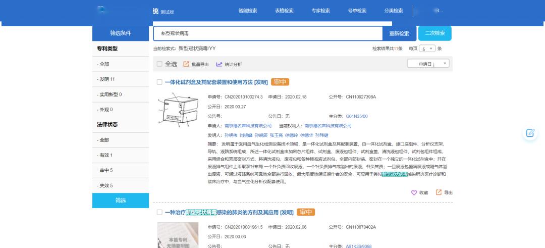The width and height of the screenshot is (545, 248).
Task: Click the 筛选条件 panel header
Action: 121,33
